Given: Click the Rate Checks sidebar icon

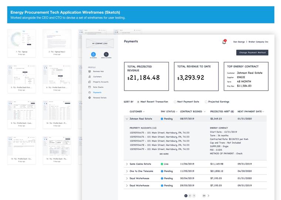Looking at the screenshot, I should coord(89,87).
